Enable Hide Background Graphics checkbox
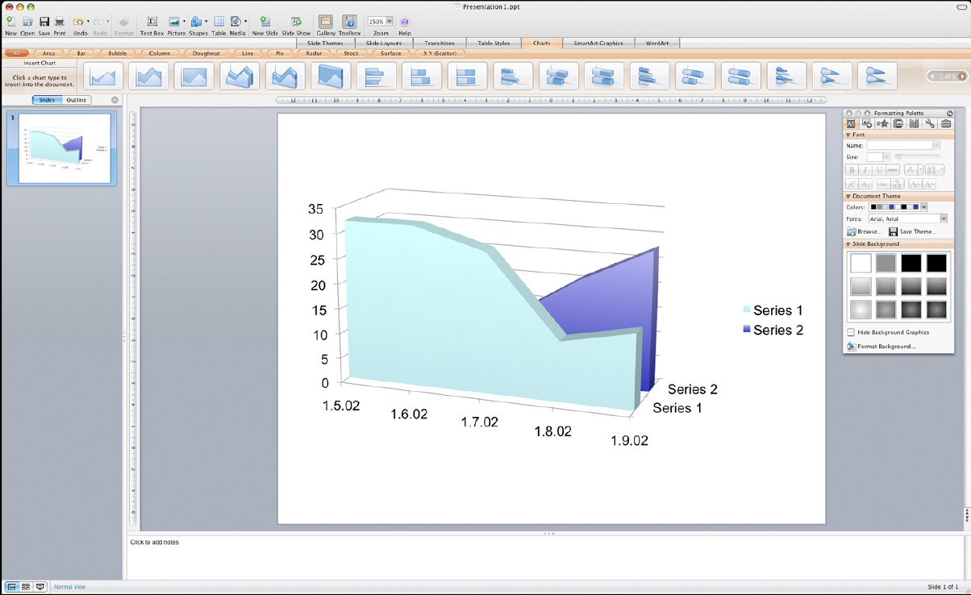The width and height of the screenshot is (971, 595). click(851, 332)
